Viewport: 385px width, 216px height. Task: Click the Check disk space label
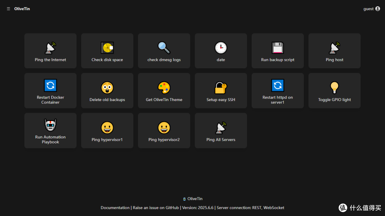point(107,60)
